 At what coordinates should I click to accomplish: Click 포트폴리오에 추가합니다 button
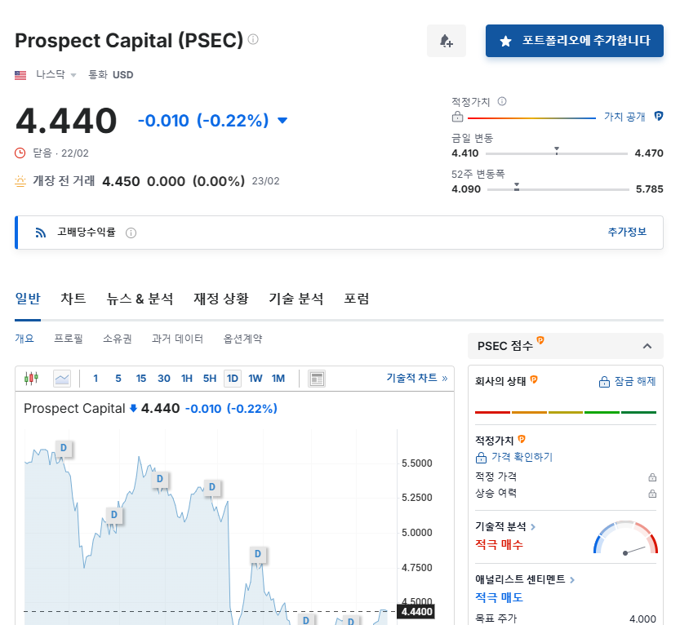[574, 41]
